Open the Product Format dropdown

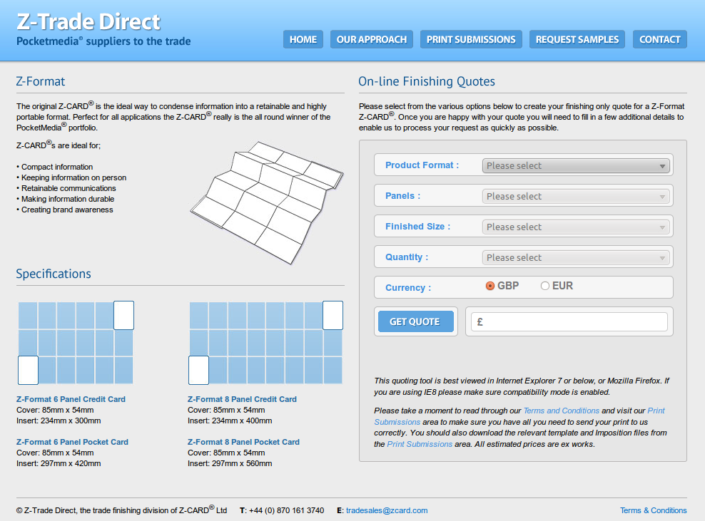pos(576,166)
